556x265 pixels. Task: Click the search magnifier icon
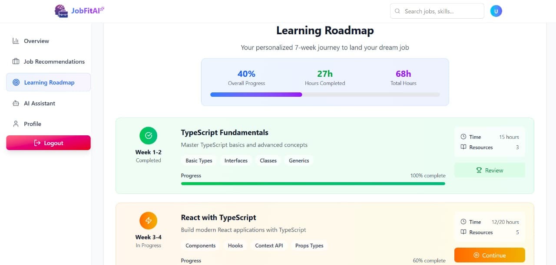(397, 11)
